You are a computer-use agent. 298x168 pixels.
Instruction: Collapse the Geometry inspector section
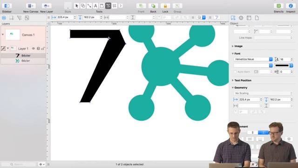[233, 88]
